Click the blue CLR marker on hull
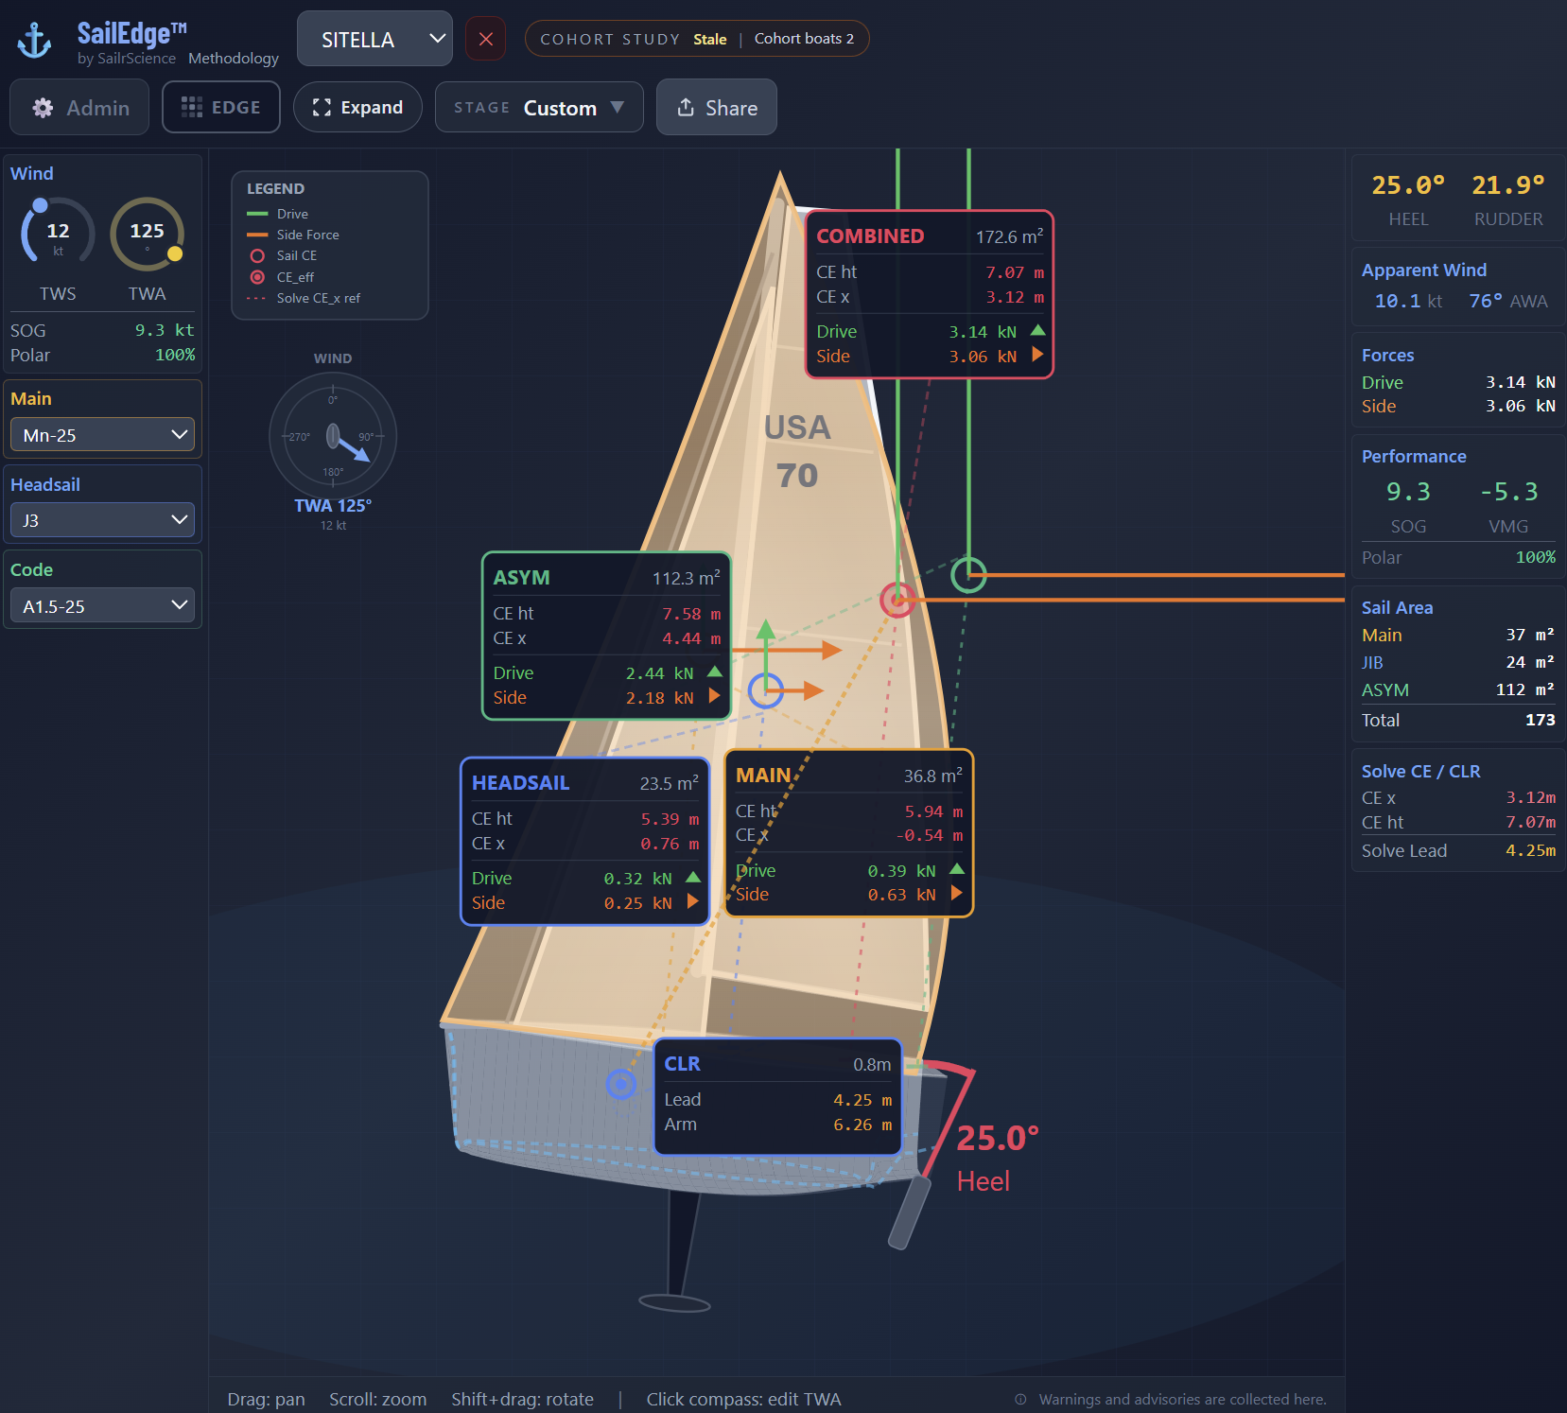This screenshot has width=1567, height=1413. (x=620, y=1084)
